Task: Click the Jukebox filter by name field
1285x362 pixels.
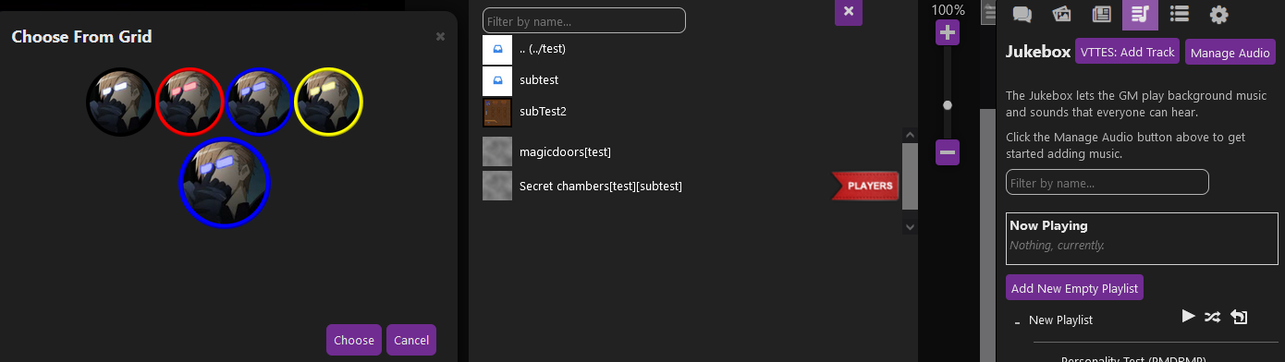Action: point(1107,182)
